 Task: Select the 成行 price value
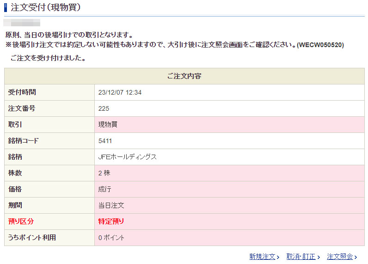104,189
